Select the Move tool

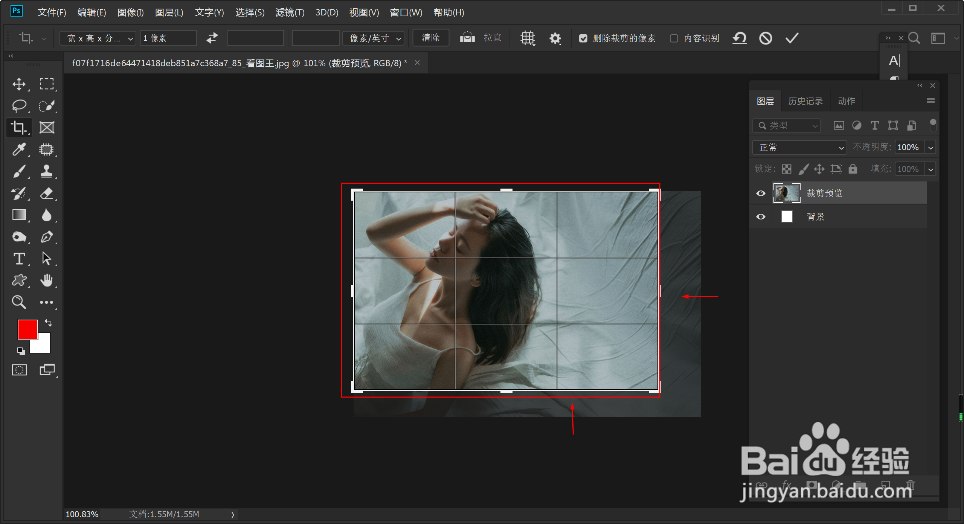click(x=19, y=84)
